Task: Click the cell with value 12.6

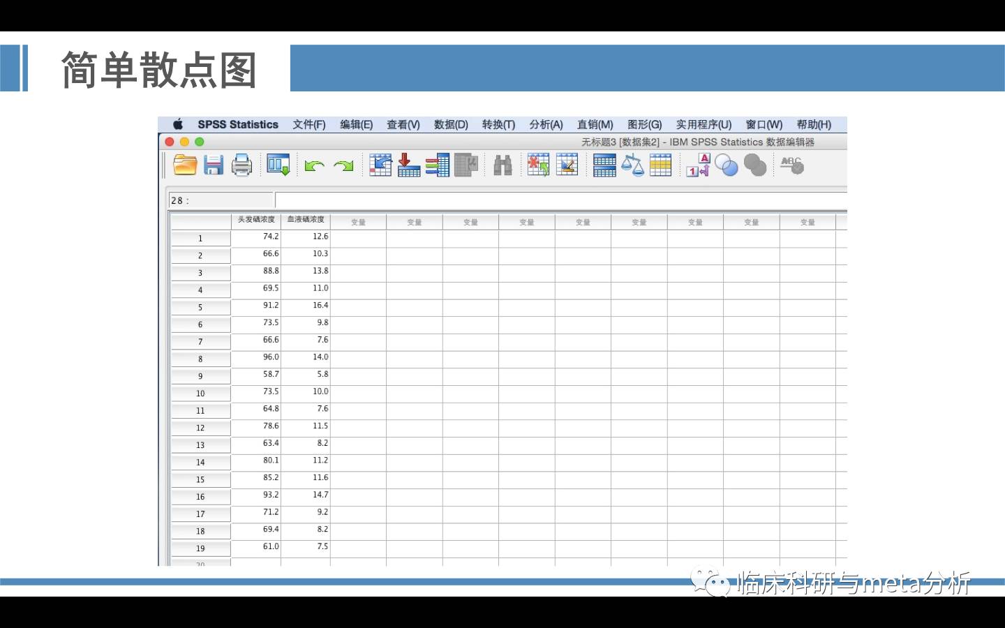Action: (306, 237)
